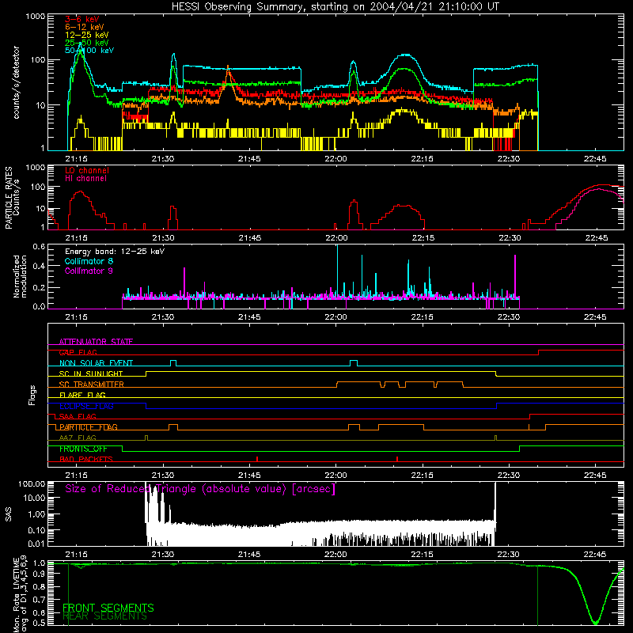Viewport: 633px width, 633px height.
Task: Click the 0.01 tick on SAS axis
Action: point(36,543)
